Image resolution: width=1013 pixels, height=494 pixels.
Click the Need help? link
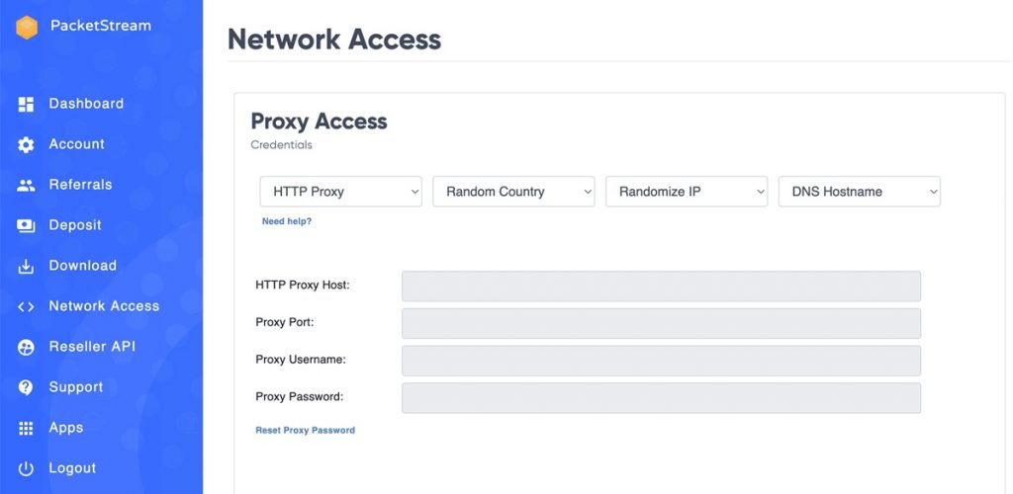pyautogui.click(x=287, y=221)
